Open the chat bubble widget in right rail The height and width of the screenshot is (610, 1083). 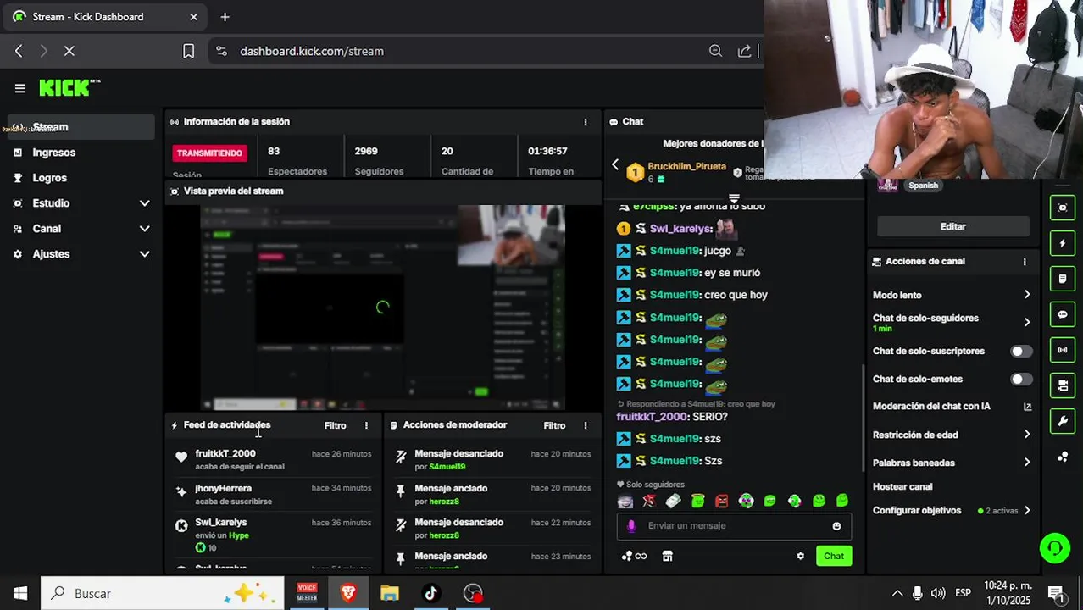(x=1063, y=314)
